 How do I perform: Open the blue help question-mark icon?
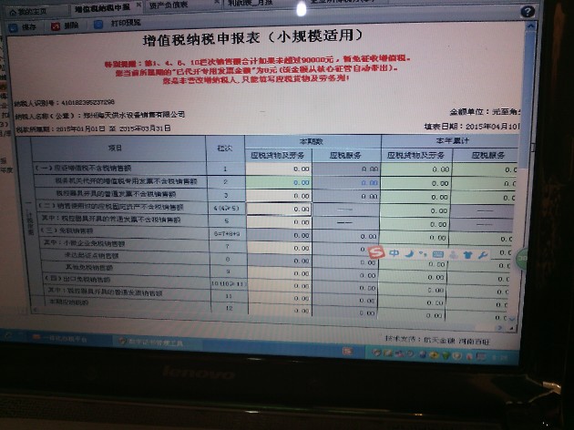(528, 12)
